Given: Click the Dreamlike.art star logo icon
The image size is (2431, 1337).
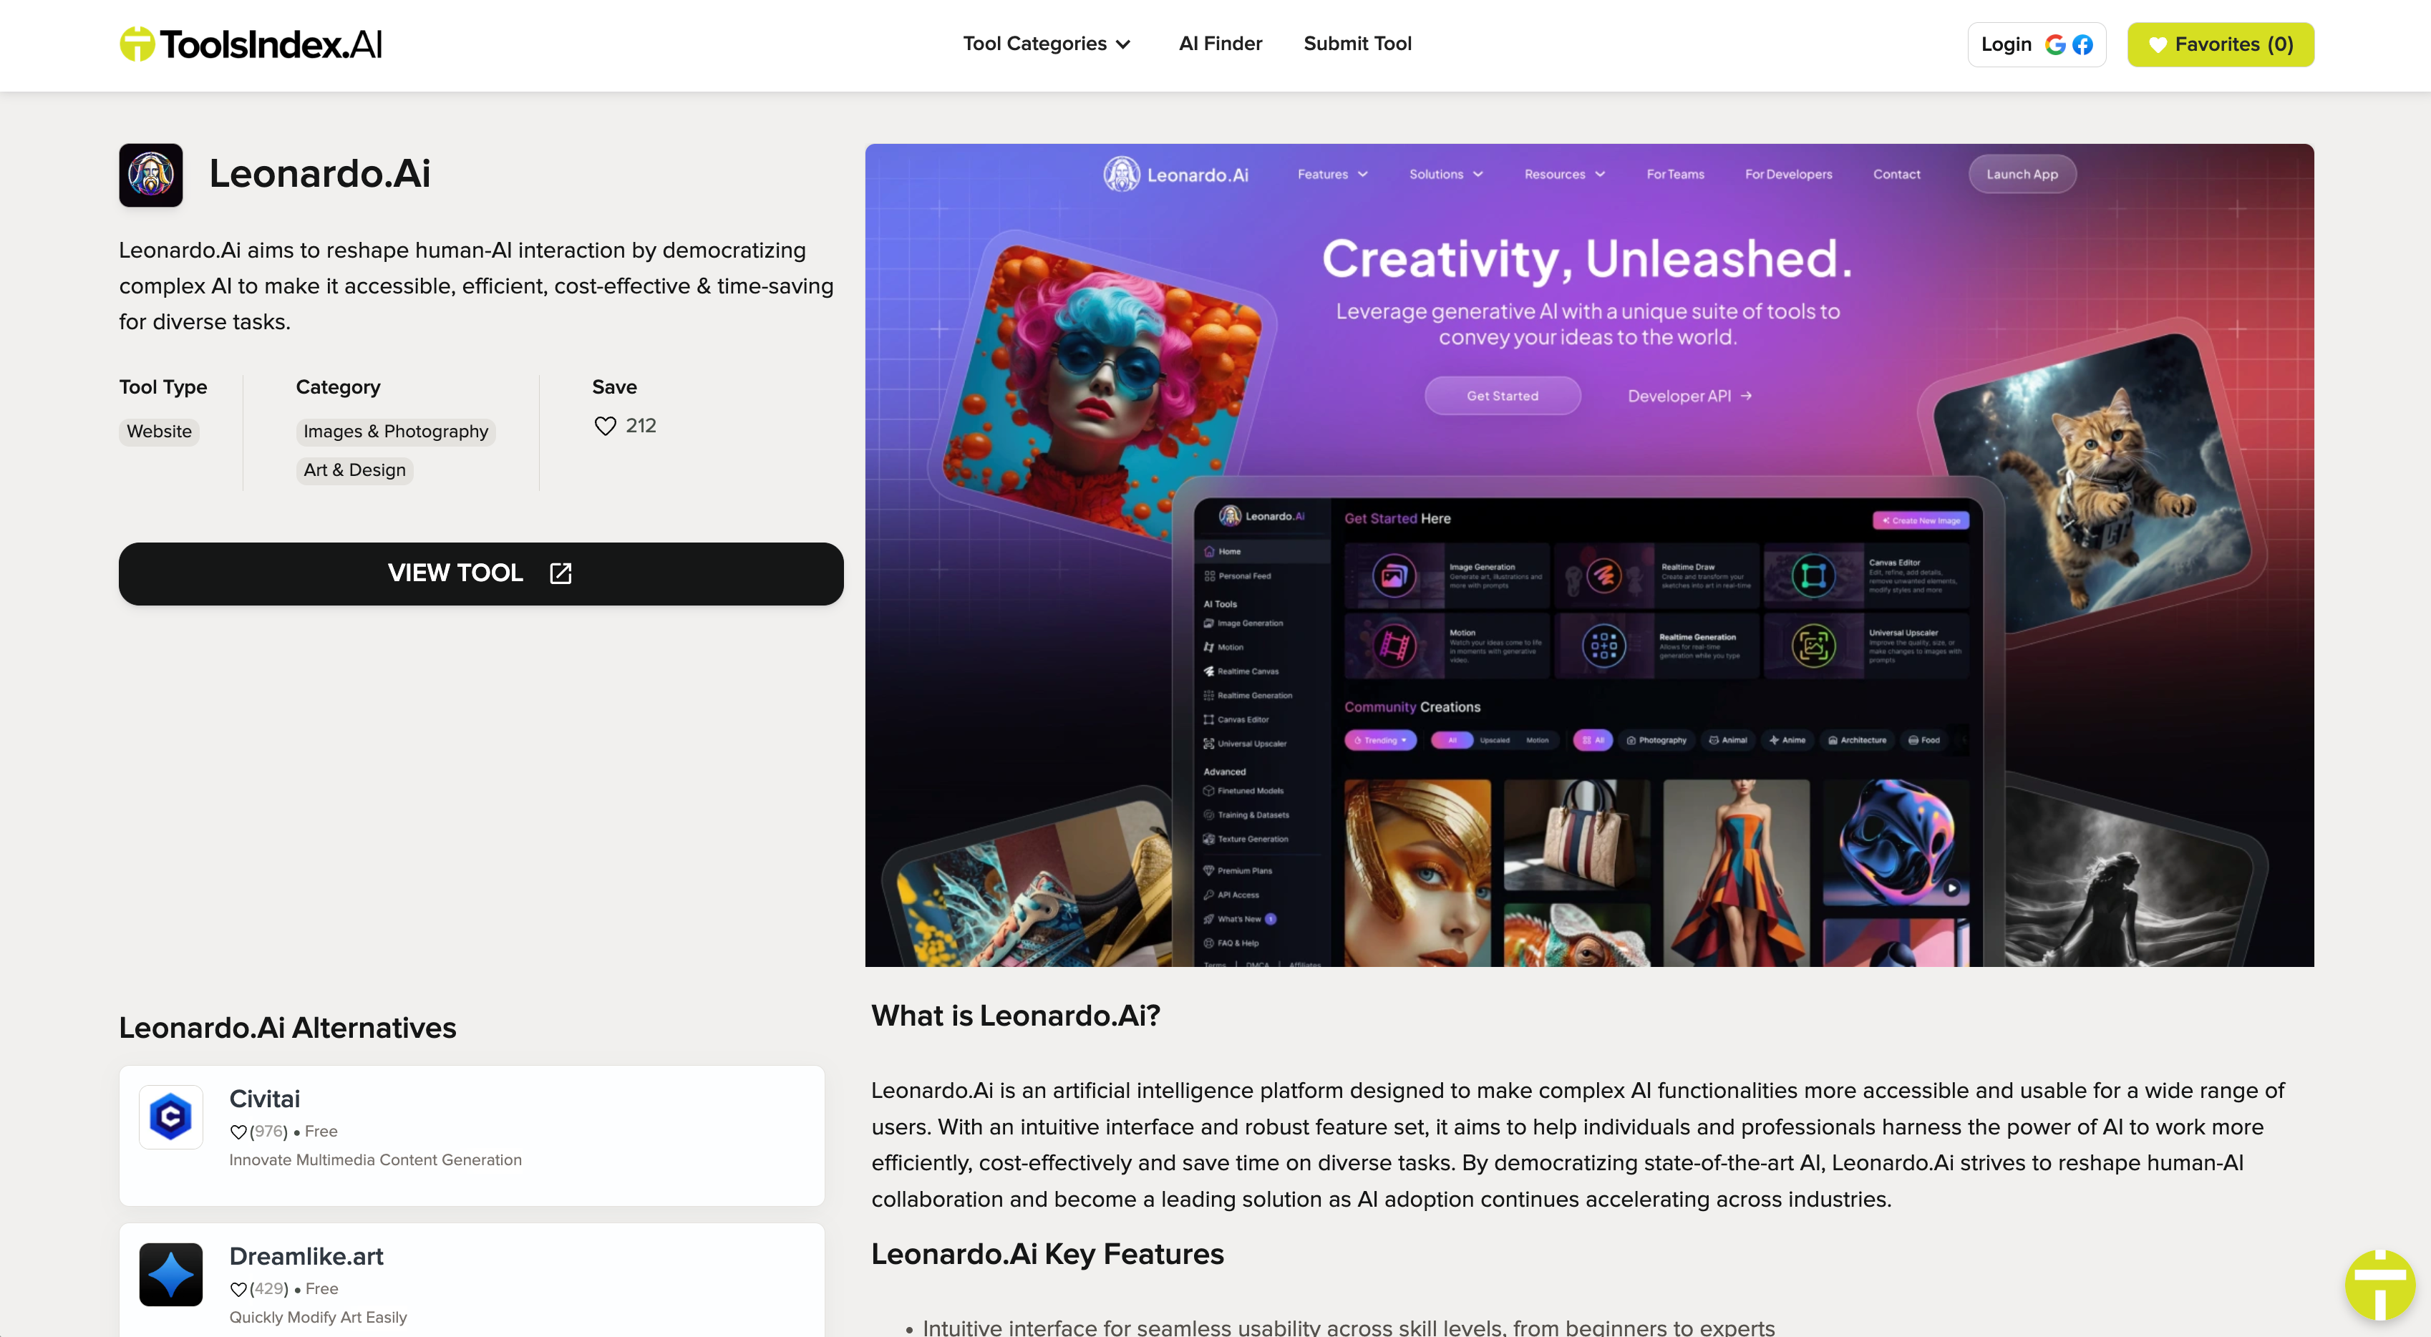Looking at the screenshot, I should point(171,1274).
